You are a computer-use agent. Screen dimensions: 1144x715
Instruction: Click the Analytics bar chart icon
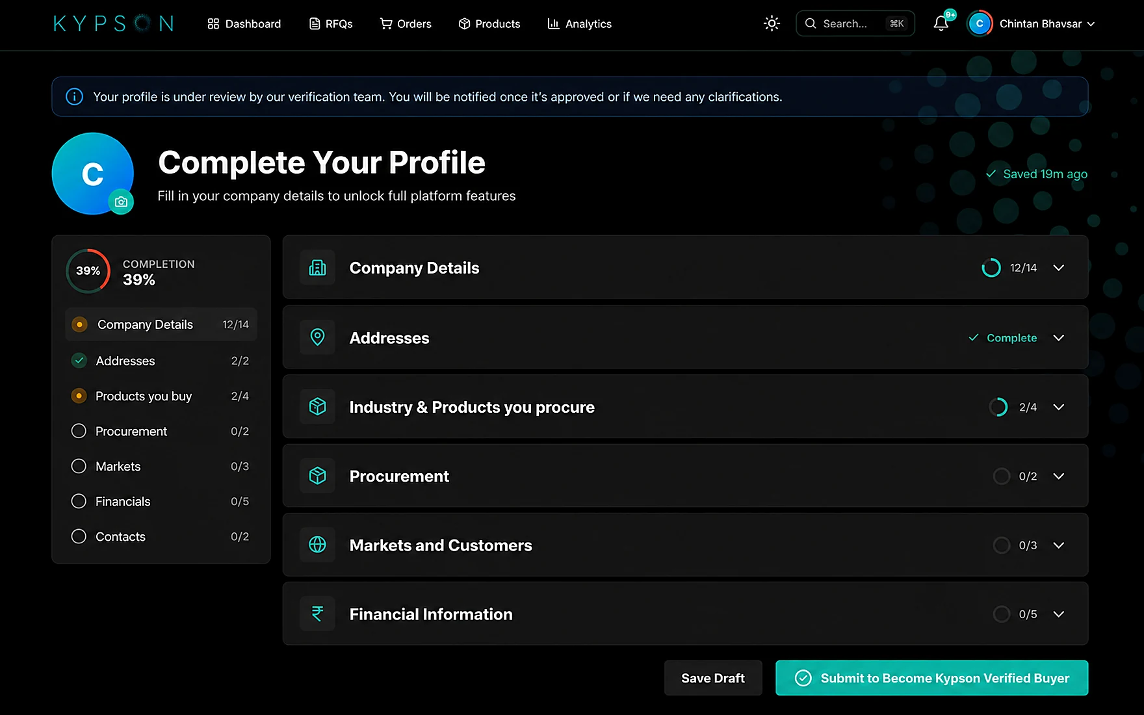[x=553, y=24]
